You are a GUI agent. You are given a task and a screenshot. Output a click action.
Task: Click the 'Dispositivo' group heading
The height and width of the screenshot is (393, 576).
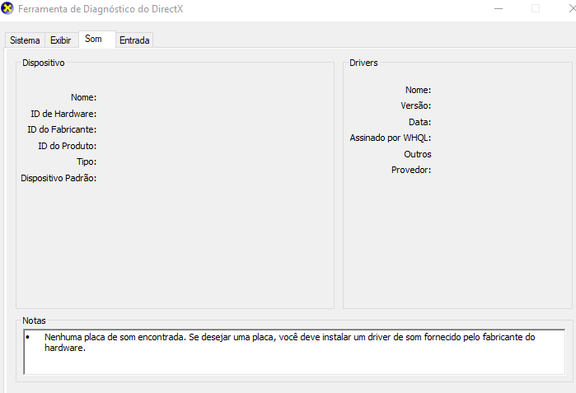44,63
